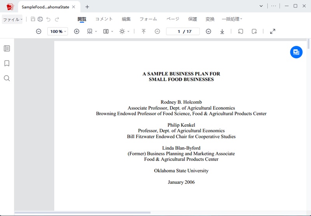Zoom in with plus icon
The width and height of the screenshot is (311, 216).
click(x=77, y=31)
